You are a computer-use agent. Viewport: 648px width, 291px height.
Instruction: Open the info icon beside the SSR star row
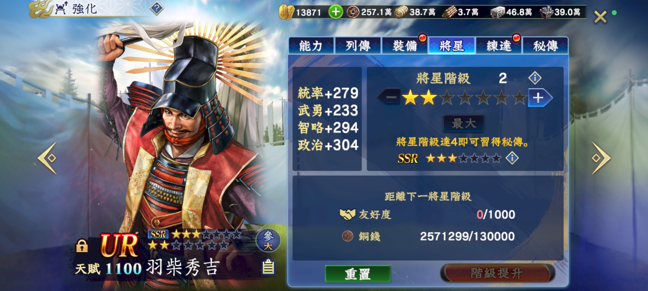512,158
